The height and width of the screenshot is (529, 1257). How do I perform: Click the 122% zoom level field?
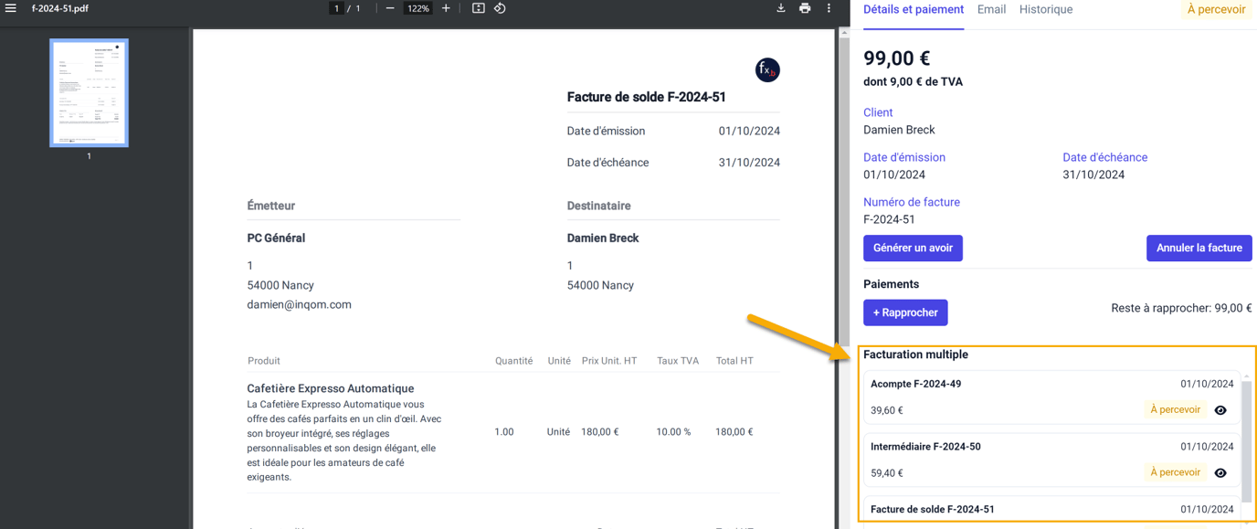(418, 8)
